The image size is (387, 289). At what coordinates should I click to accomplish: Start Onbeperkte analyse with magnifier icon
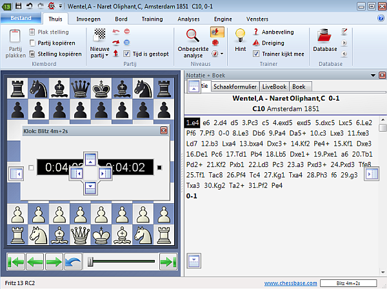coord(192,36)
